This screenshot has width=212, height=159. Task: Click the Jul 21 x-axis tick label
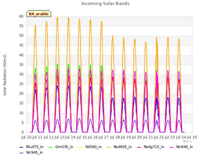click(148, 137)
